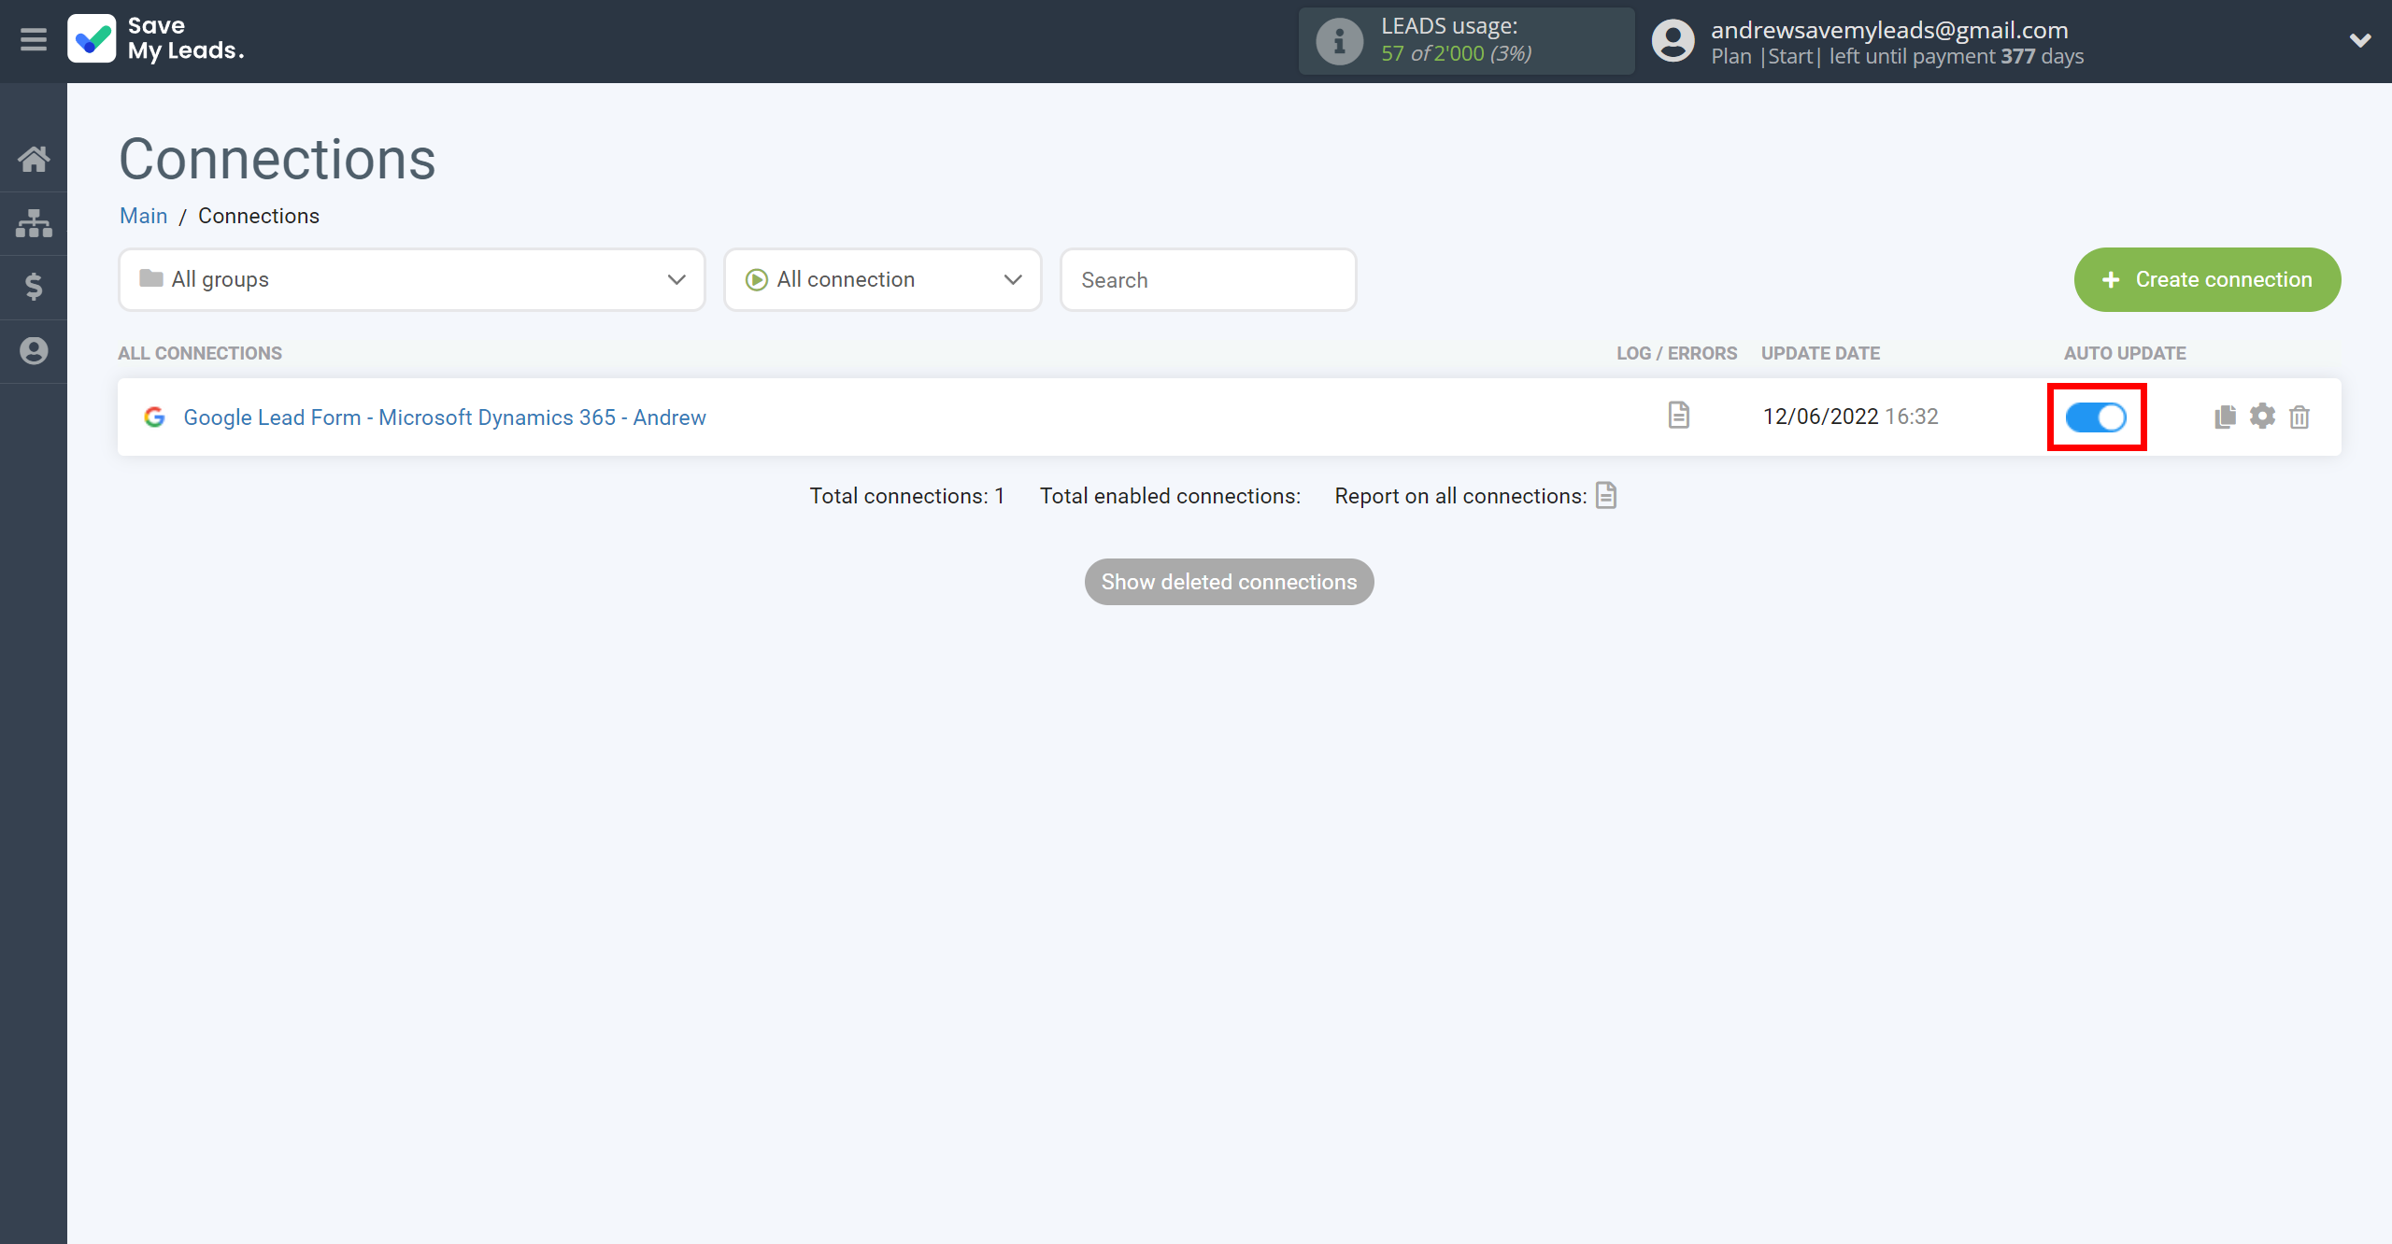Click the delete/trash icon for connection
The image size is (2392, 1244).
(x=2300, y=416)
